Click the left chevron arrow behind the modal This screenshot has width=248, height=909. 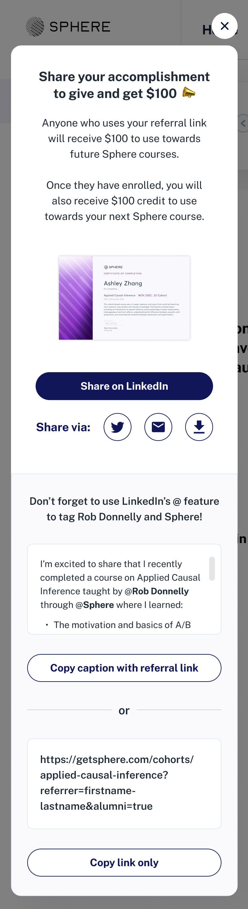pyautogui.click(x=243, y=123)
